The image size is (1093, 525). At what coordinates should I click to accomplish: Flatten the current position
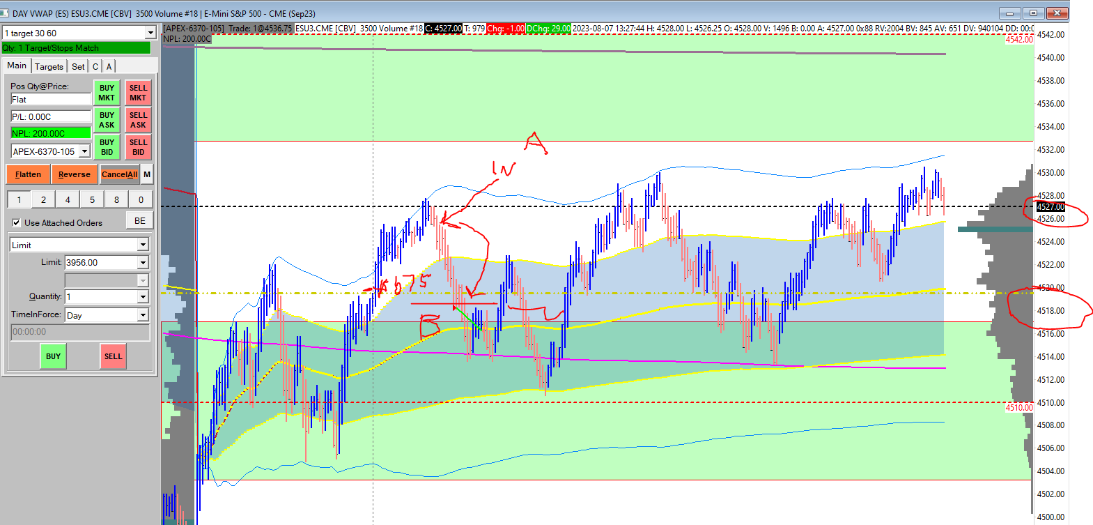[28, 174]
